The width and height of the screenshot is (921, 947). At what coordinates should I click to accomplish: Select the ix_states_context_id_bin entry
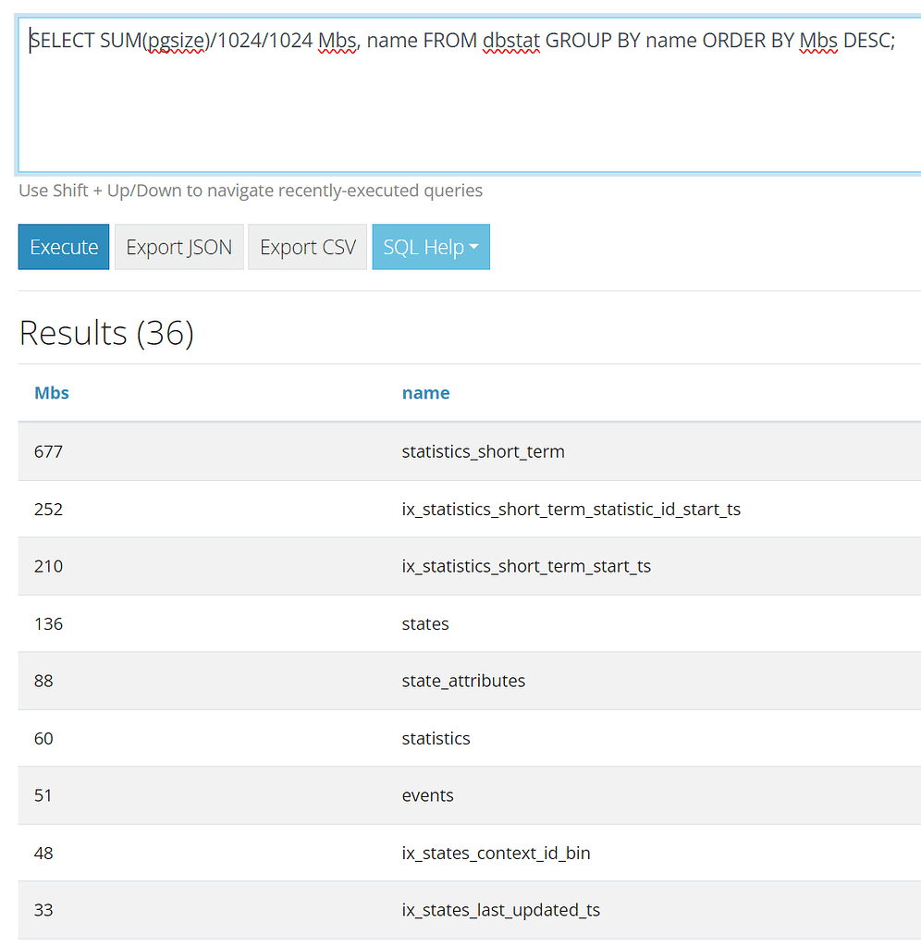pyautogui.click(x=497, y=853)
